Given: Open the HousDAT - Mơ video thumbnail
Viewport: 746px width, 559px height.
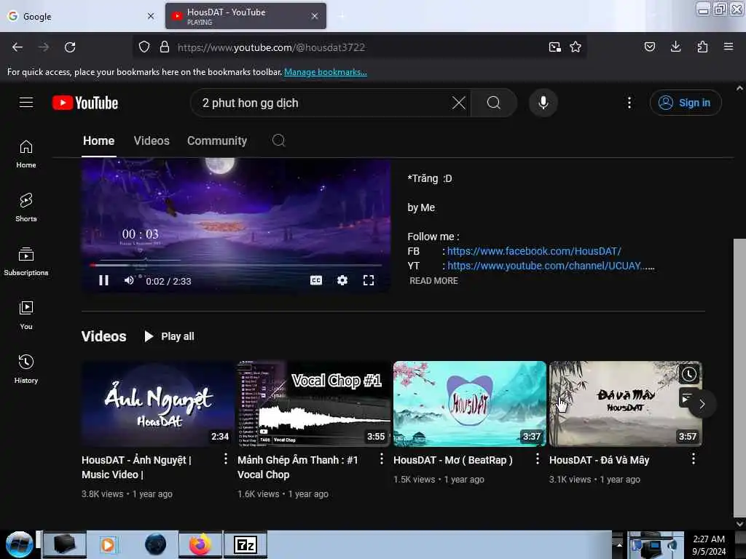Looking at the screenshot, I should [470, 404].
